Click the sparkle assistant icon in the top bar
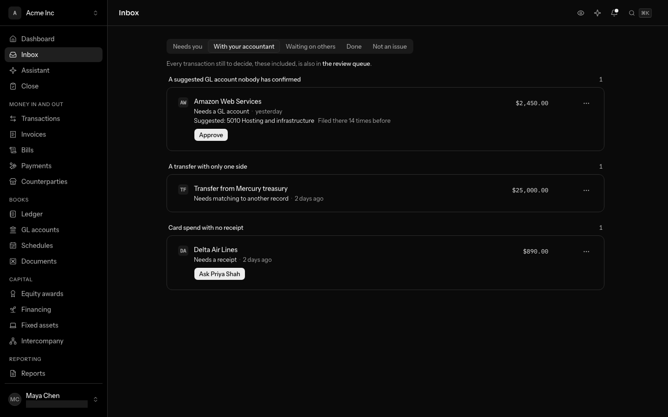The image size is (668, 417). click(597, 13)
